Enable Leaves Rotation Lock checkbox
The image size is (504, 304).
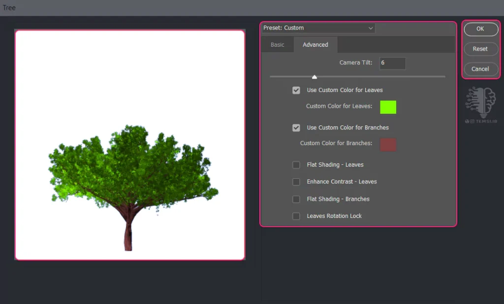[x=296, y=216]
